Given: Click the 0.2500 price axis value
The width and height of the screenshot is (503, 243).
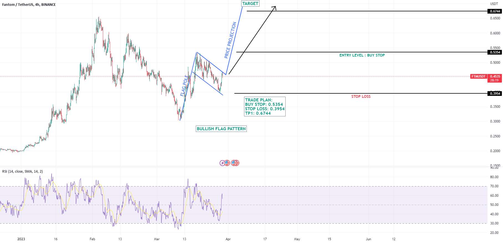Looking at the screenshot, I should click(495, 136).
